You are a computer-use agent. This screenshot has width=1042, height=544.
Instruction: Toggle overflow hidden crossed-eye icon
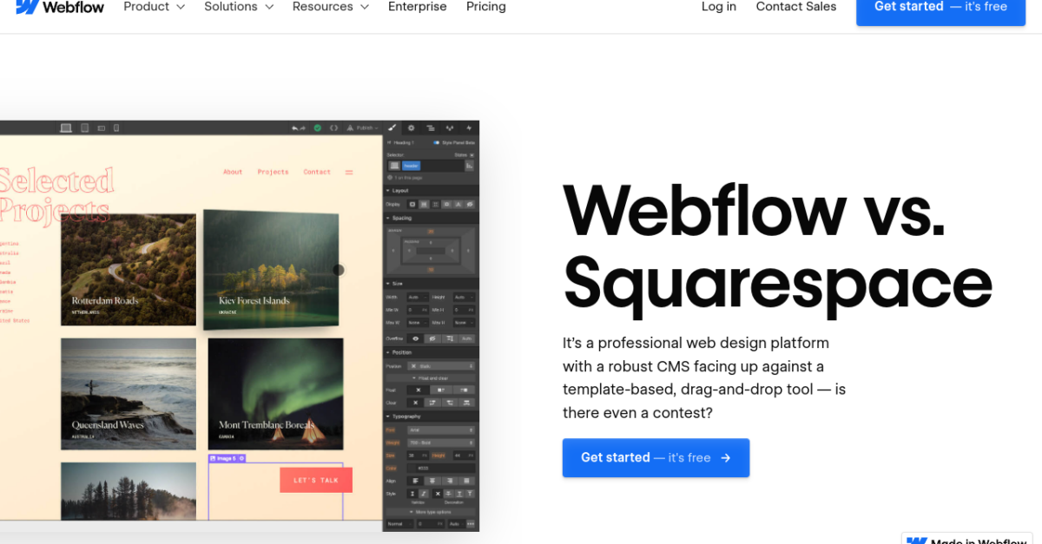pyautogui.click(x=432, y=338)
